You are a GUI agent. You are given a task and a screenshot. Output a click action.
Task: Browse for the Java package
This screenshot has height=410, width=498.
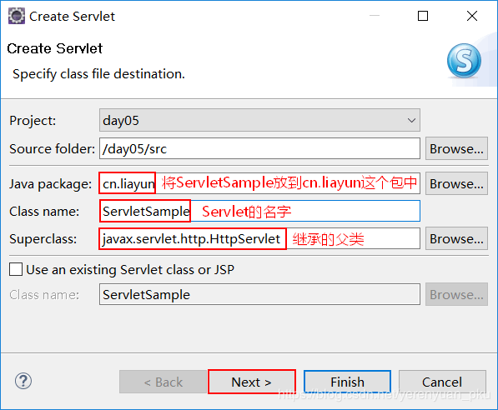(x=456, y=183)
